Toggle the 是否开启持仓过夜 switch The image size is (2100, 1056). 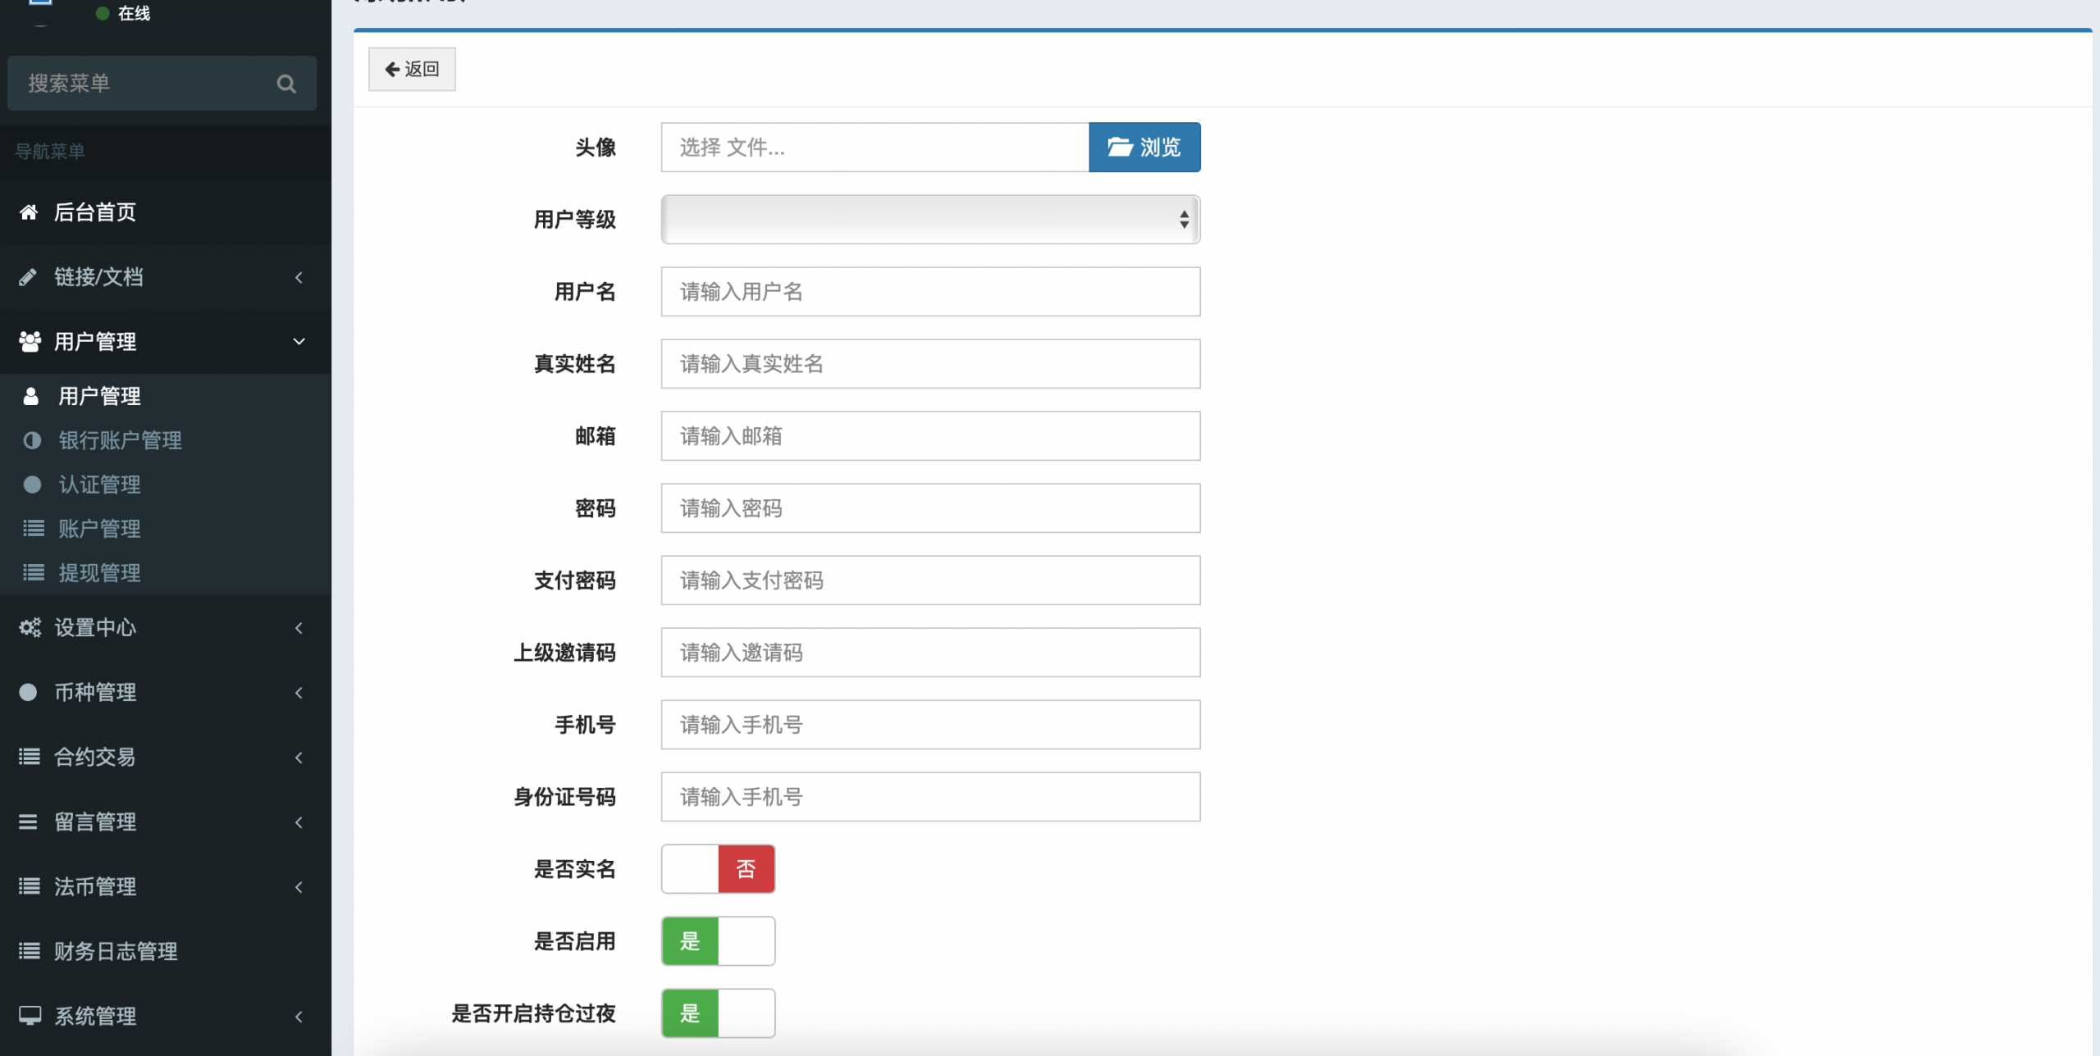(x=718, y=1013)
